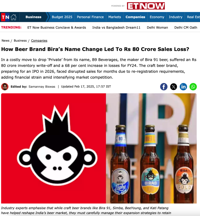This screenshot has width=200, height=216.
Task: Open Budget 2025 tab
Action: coord(62,17)
